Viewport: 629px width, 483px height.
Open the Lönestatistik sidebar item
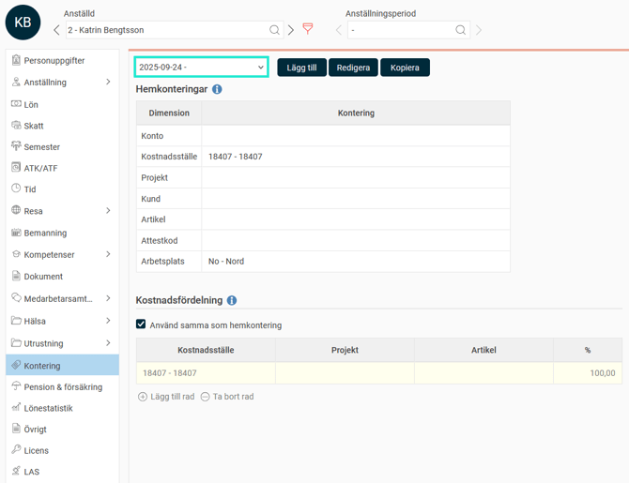pyautogui.click(x=48, y=408)
